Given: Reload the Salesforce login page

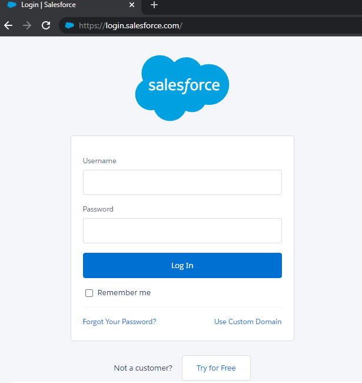Looking at the screenshot, I should click(x=46, y=25).
